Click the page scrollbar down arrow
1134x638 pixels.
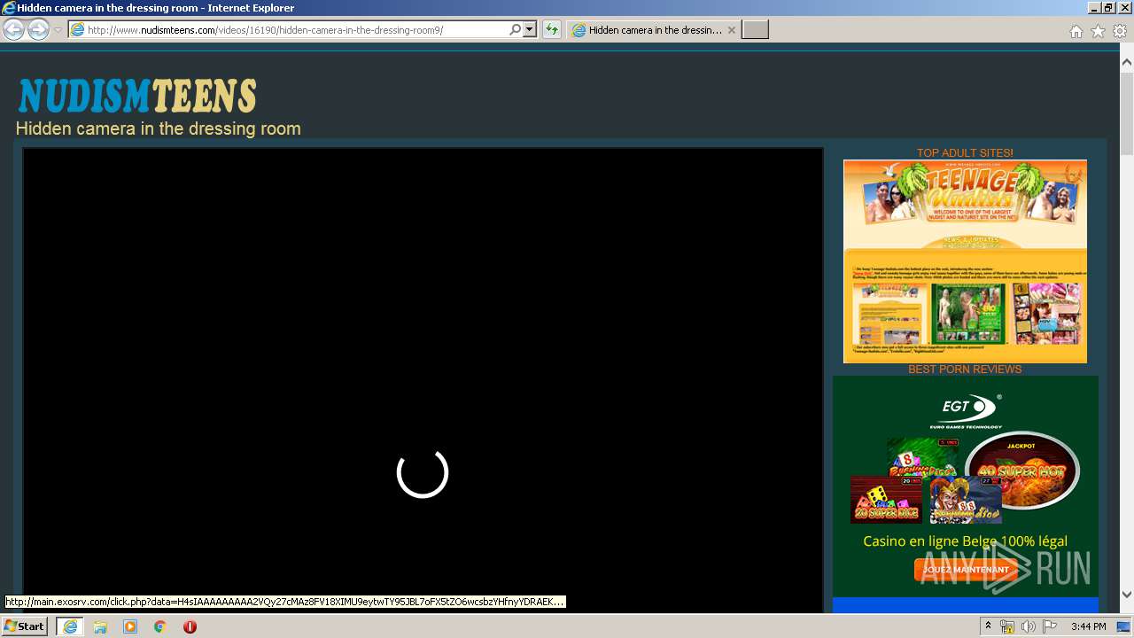(1127, 595)
